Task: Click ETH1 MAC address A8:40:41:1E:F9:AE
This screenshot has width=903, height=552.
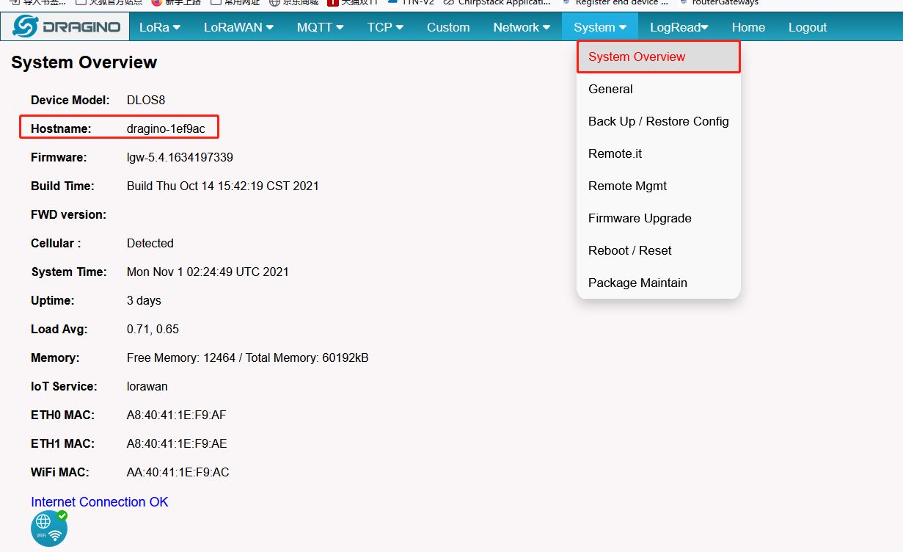Action: click(x=177, y=444)
